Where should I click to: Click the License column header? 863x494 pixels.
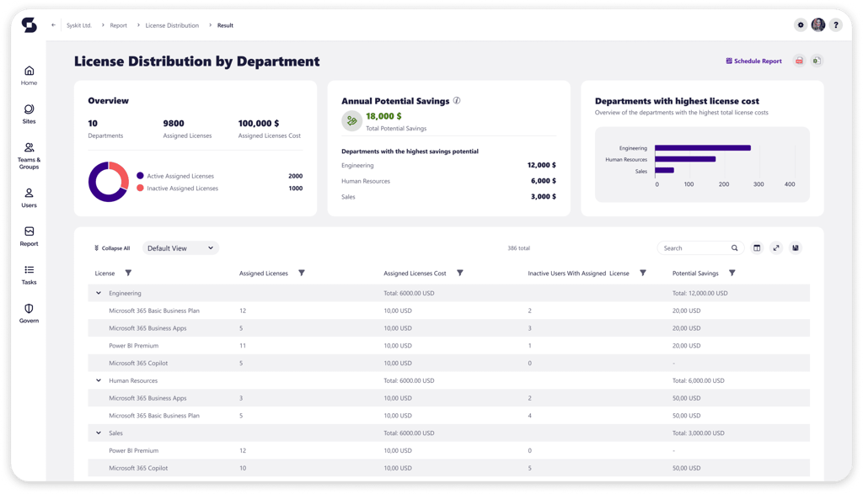click(105, 274)
